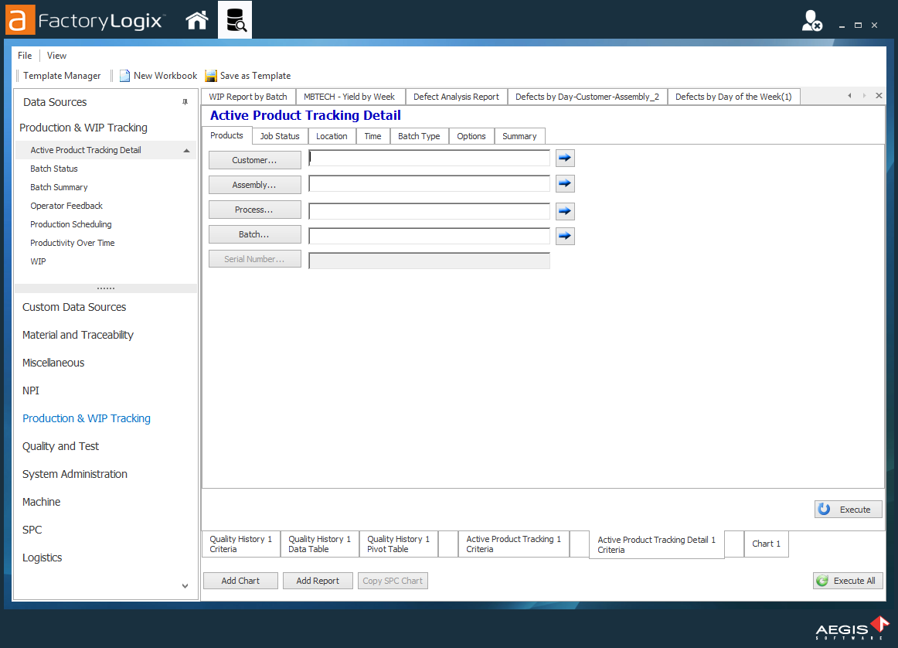Click the user sign-out icon at top right

811,23
